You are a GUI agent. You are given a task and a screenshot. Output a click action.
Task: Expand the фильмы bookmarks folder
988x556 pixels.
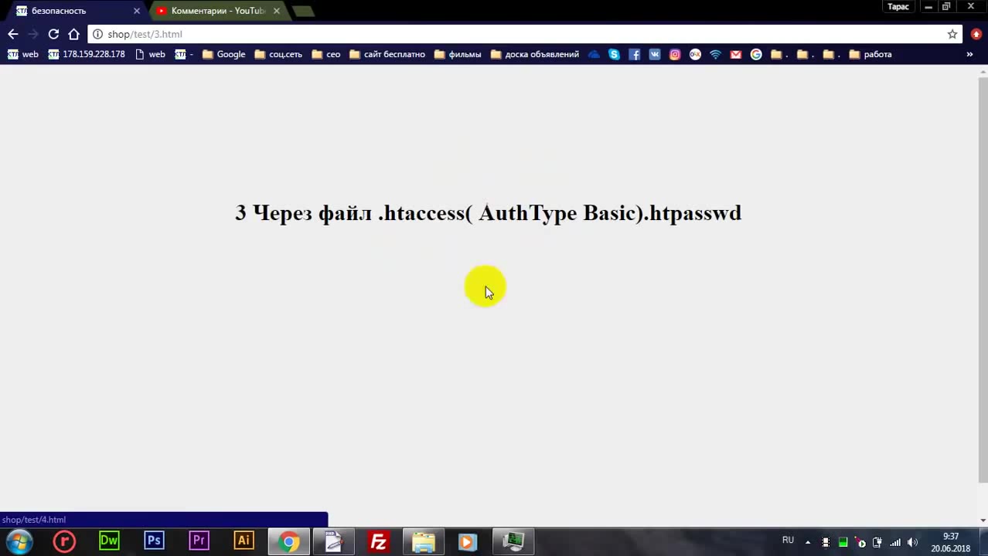point(458,54)
